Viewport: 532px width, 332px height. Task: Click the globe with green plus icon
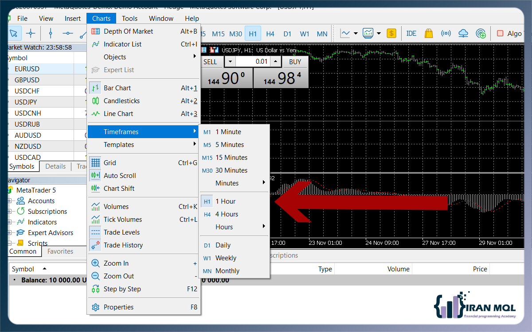pos(481,33)
